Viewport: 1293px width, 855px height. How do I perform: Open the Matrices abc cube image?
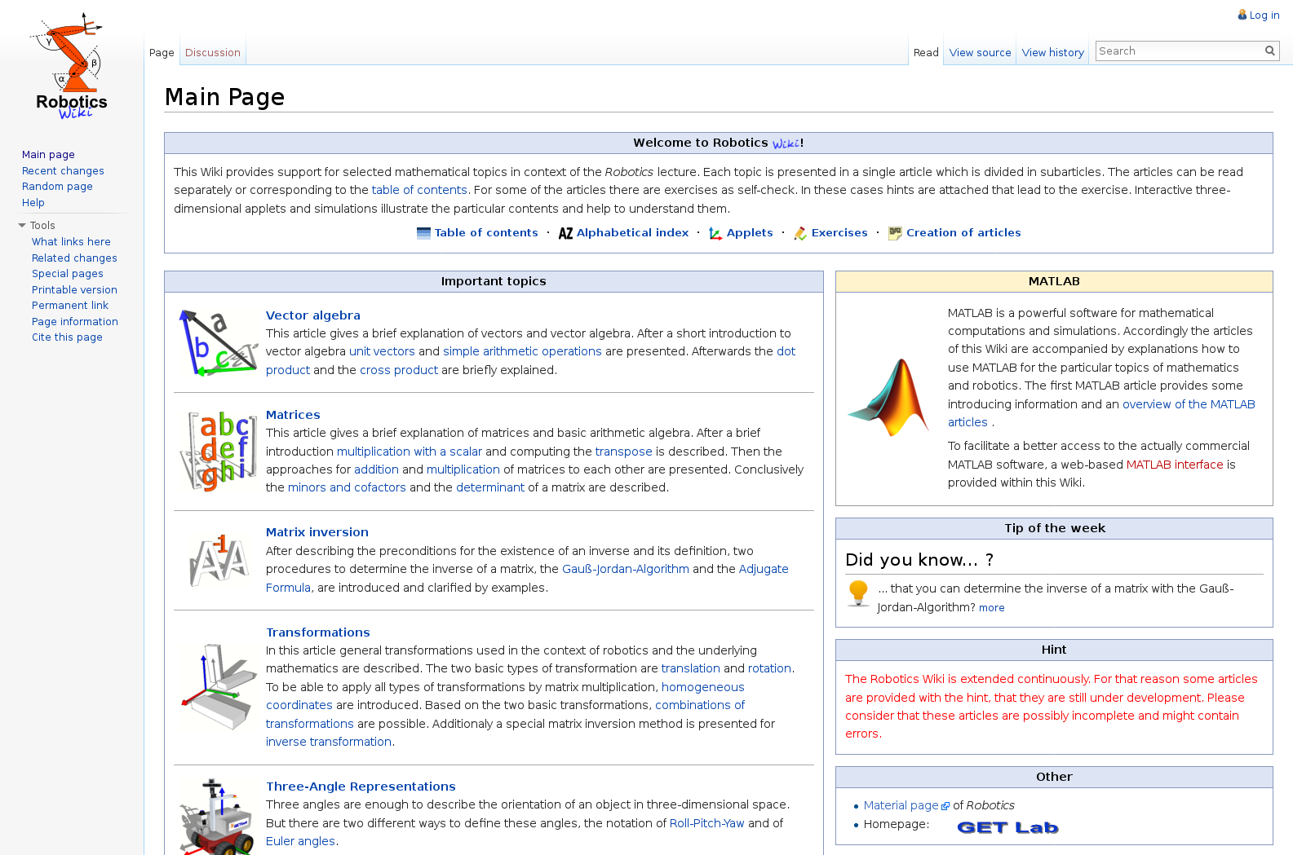pyautogui.click(x=219, y=452)
